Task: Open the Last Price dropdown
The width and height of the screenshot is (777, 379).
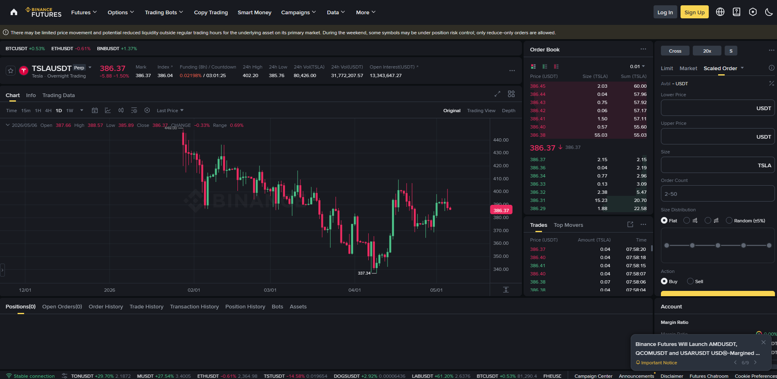Action: point(170,111)
